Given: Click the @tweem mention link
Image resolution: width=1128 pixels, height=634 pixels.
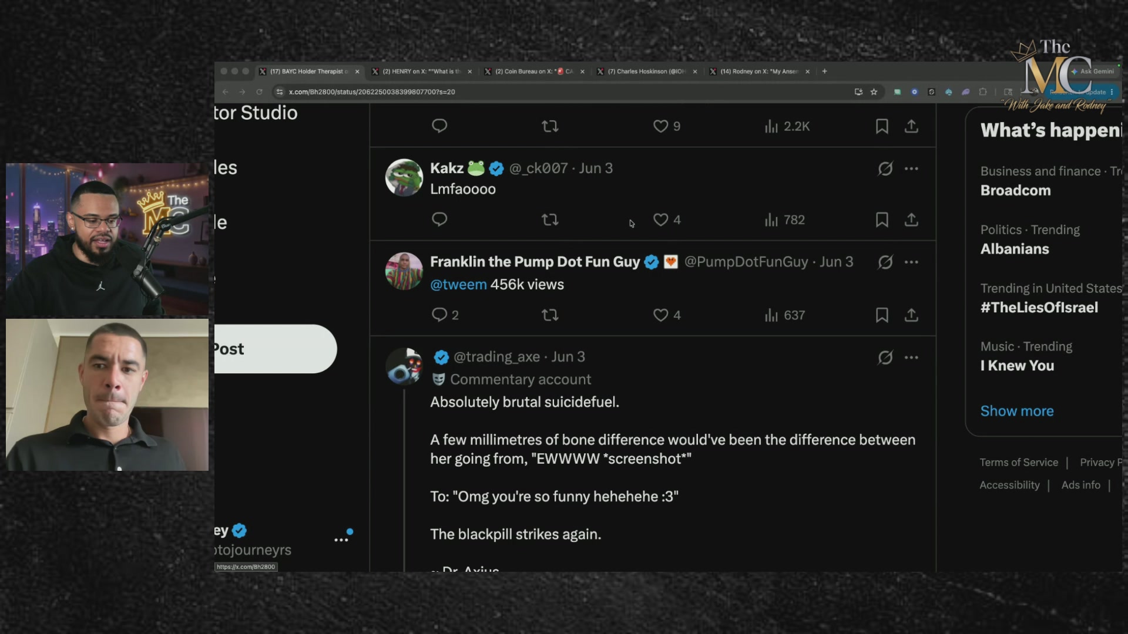Looking at the screenshot, I should [x=458, y=284].
